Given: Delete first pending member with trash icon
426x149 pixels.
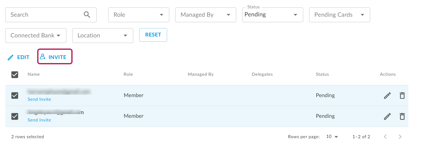Looking at the screenshot, I should (x=402, y=96).
